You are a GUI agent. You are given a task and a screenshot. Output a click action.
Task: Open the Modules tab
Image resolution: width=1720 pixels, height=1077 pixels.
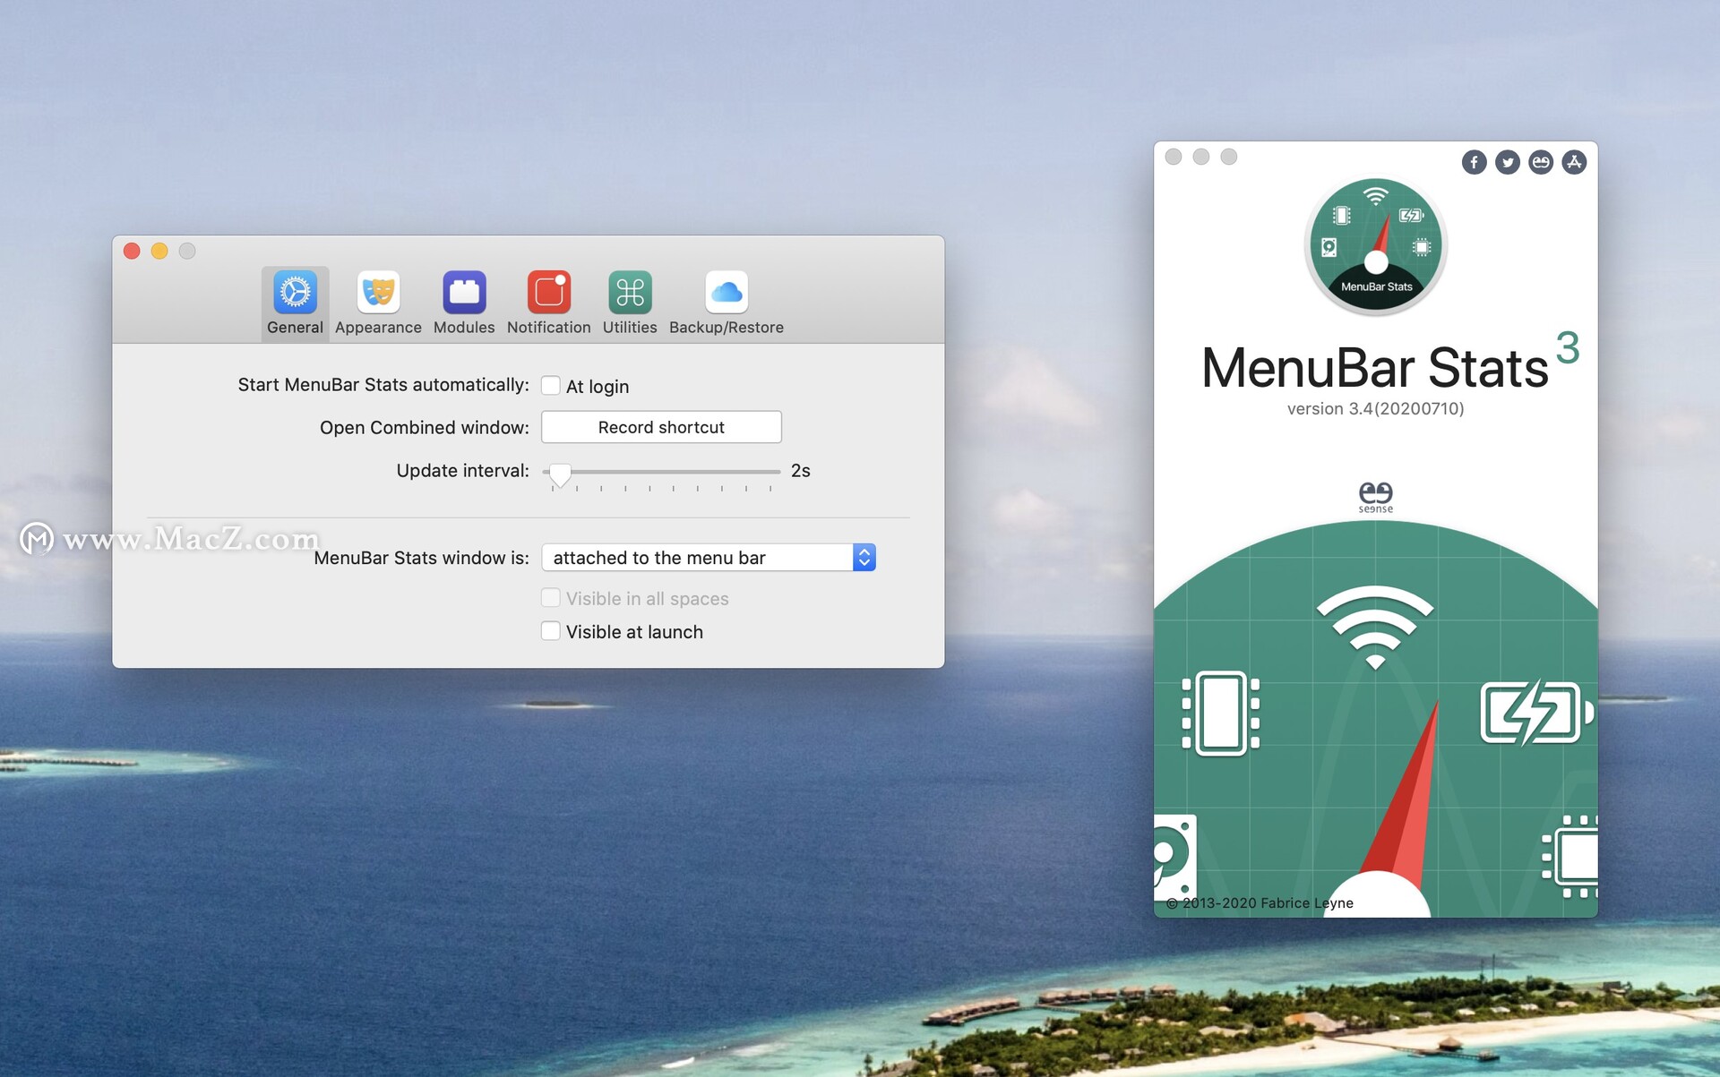(464, 302)
